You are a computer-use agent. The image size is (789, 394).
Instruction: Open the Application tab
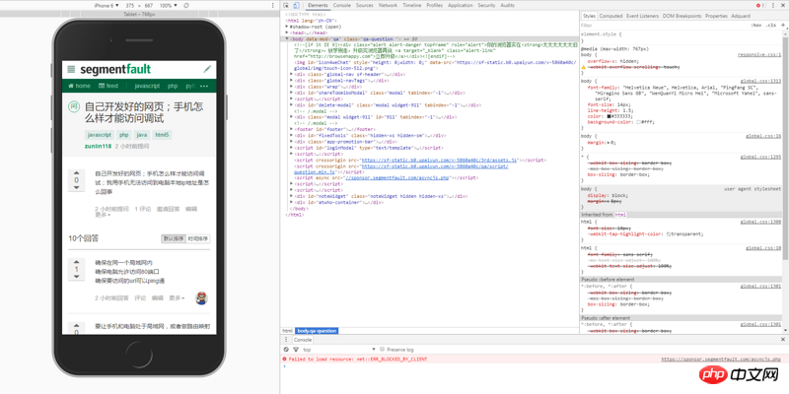tap(461, 5)
